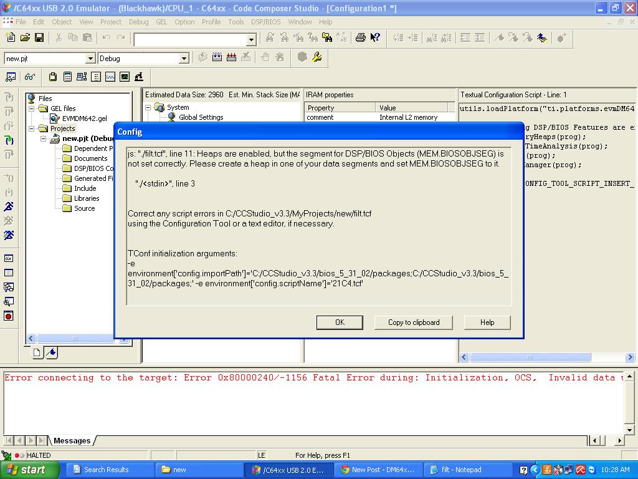Select EVMDM642.gel in the file tree

[x=85, y=119]
